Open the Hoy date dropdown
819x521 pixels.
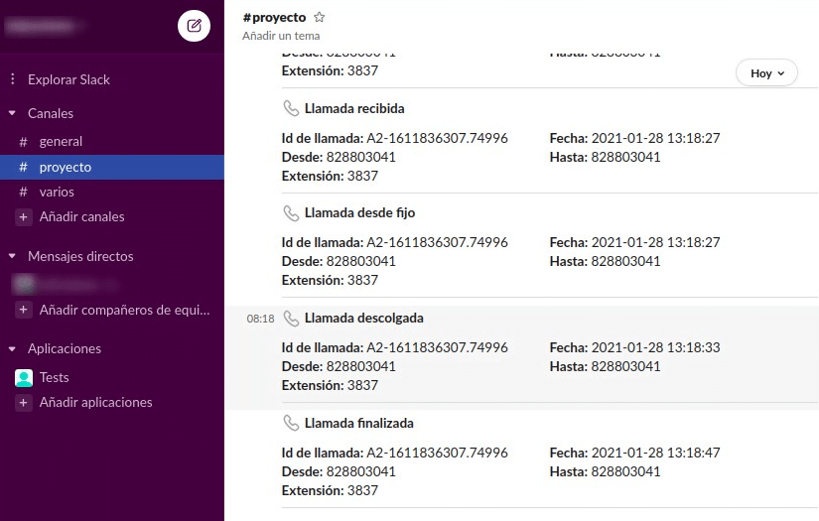[766, 73]
